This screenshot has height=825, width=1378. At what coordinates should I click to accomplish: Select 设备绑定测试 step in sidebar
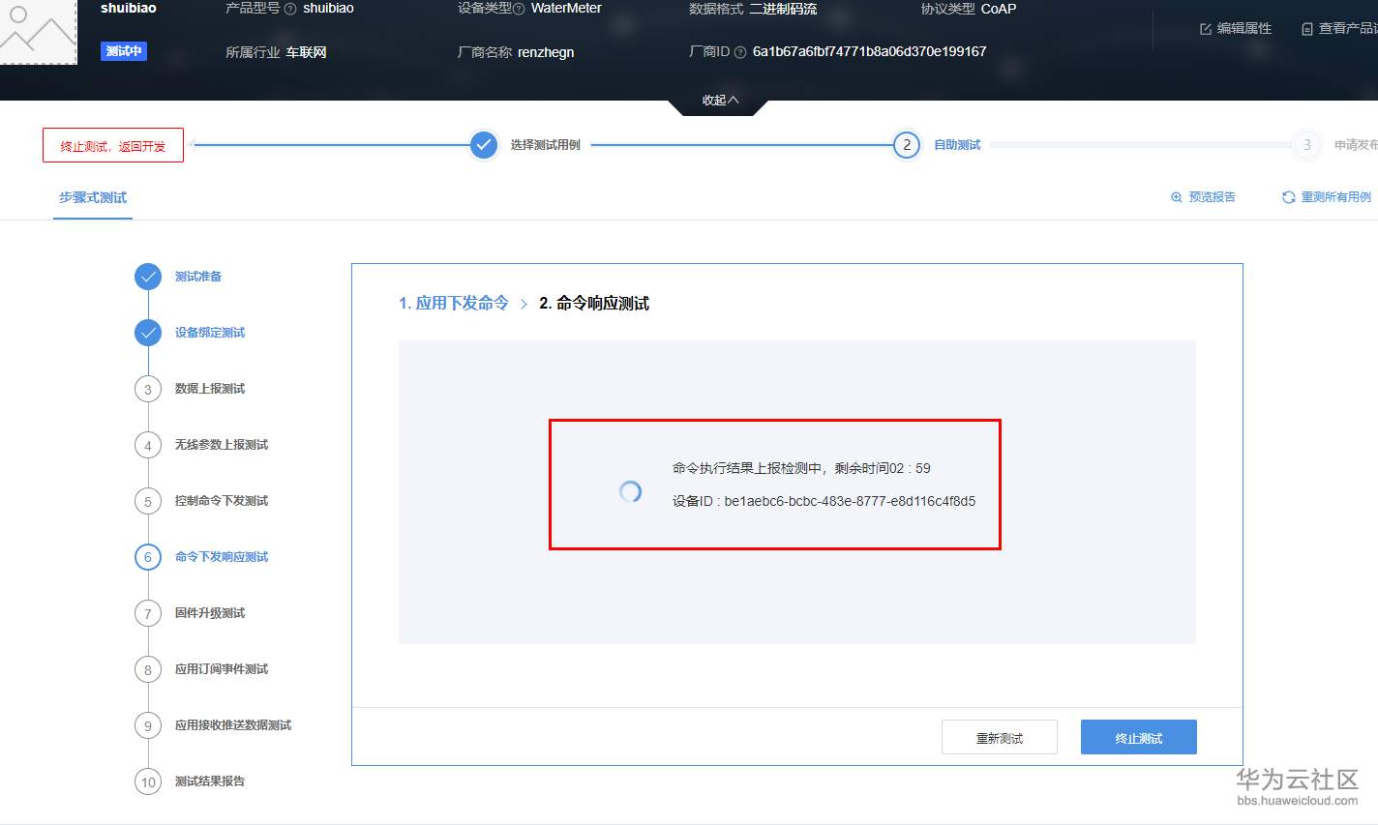pos(210,333)
